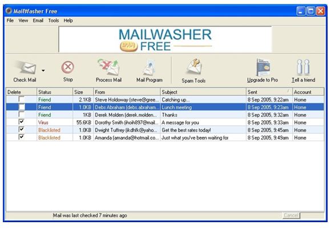Open the Help menu
This screenshot has width=331, height=229.
pos(68,21)
